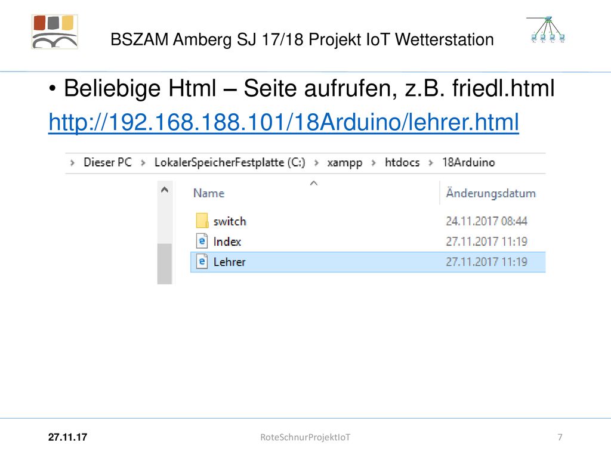This screenshot has height=458, width=611.
Task: Select the switch folder icon
Action: click(x=202, y=221)
